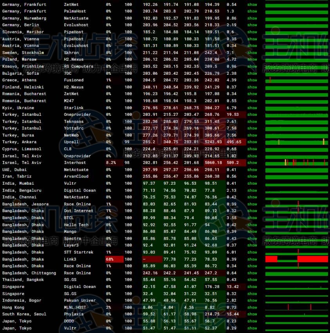Click the latency graph for Bangladesh, Jessore
Viewport: 330px width, 333px height.
pyautogui.click(x=297, y=204)
